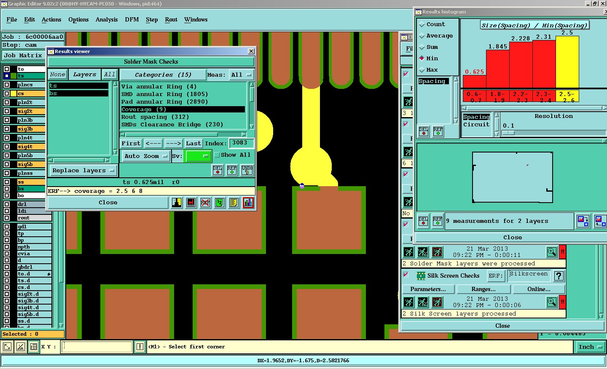Click the Categories (15) header button
This screenshot has width=607, height=369.
coord(163,75)
